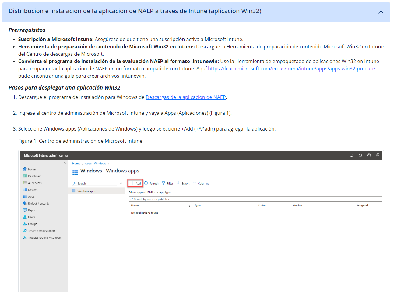
Task: Collapse the accordion with the top chevron
Action: 381,12
